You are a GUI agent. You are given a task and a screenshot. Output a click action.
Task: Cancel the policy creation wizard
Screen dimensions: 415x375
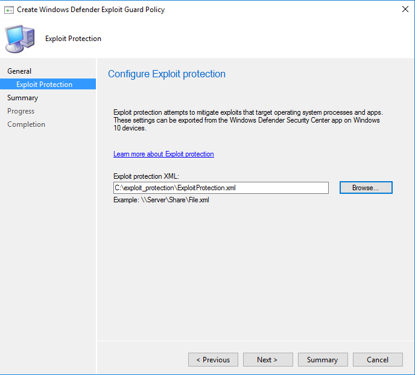(x=378, y=360)
